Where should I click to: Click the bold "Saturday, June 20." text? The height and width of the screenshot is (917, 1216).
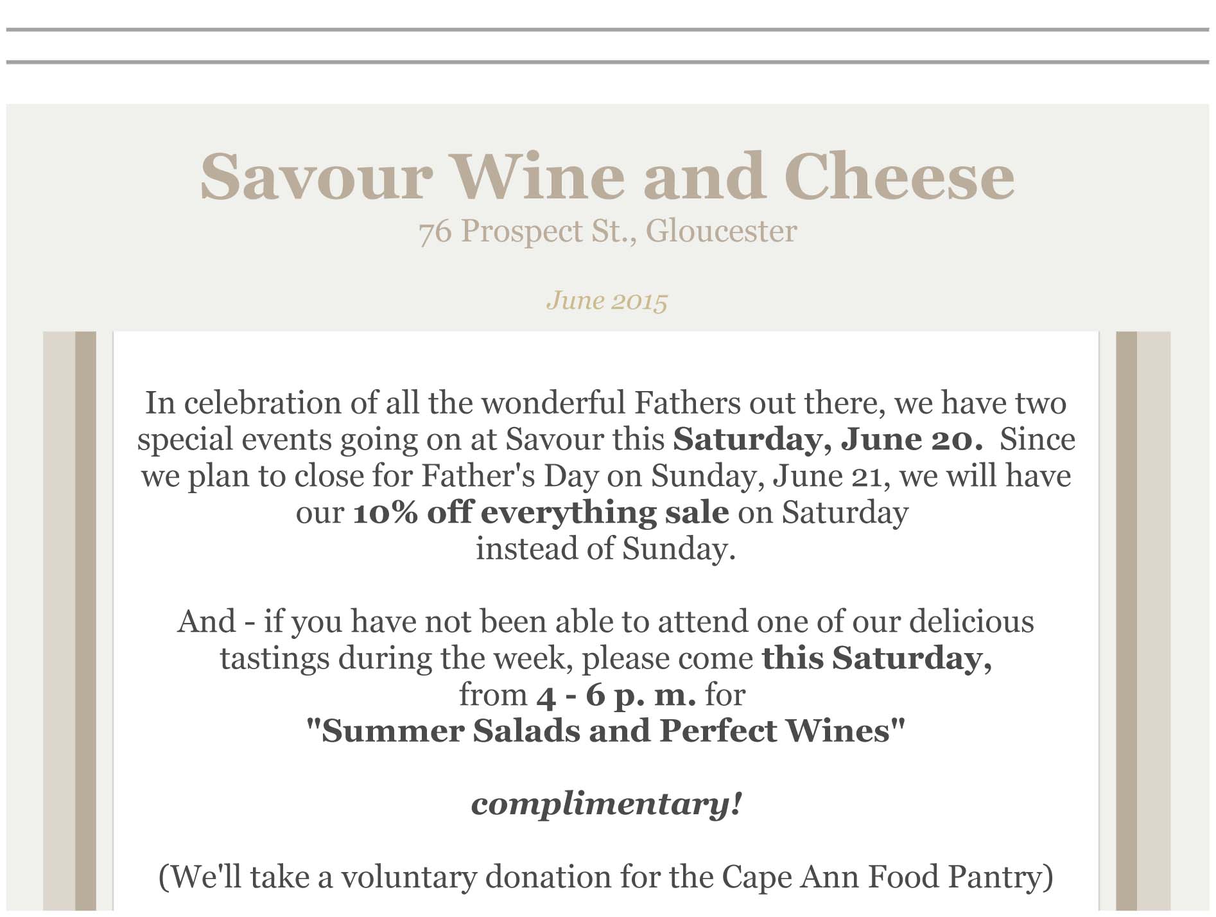coord(828,439)
